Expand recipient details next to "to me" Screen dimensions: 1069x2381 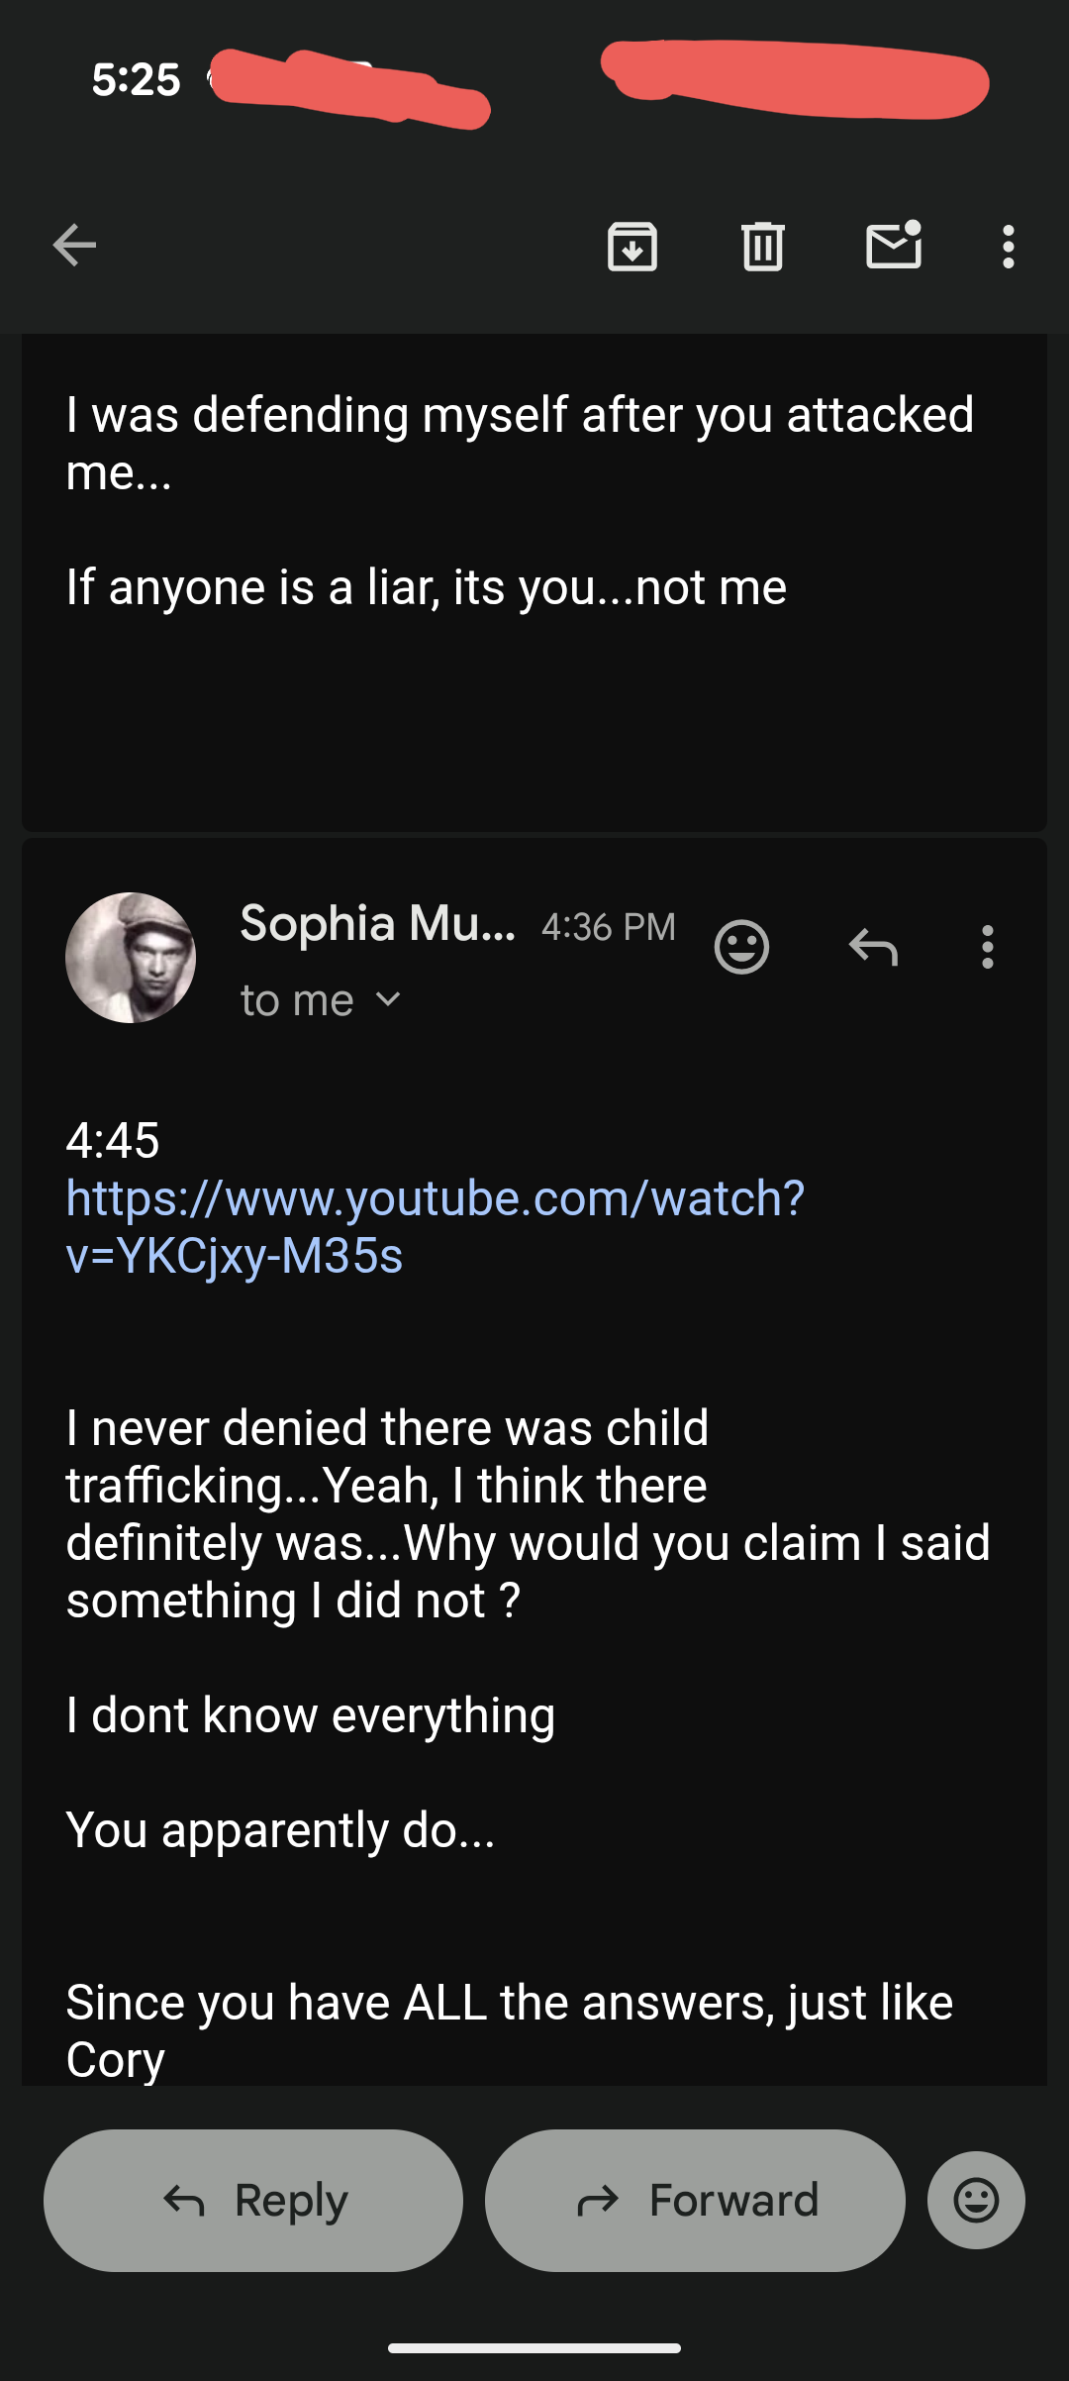click(x=389, y=999)
